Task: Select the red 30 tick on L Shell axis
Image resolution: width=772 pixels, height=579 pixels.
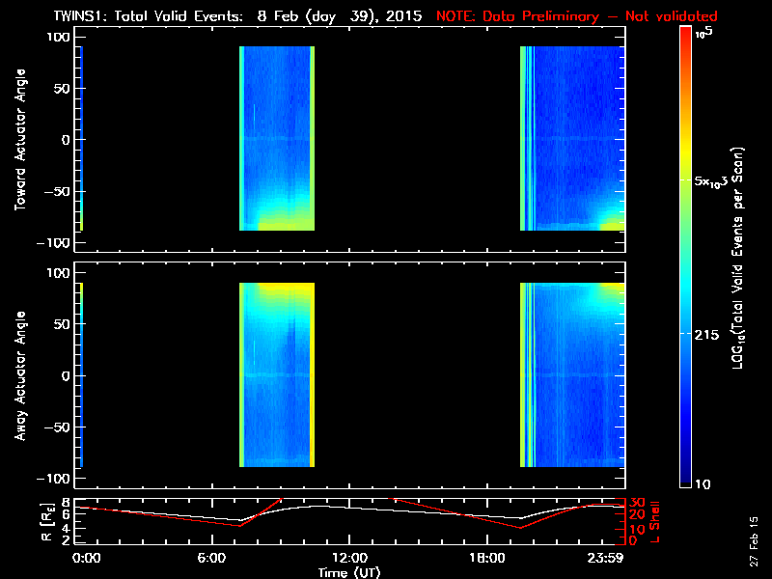Action: pyautogui.click(x=638, y=503)
